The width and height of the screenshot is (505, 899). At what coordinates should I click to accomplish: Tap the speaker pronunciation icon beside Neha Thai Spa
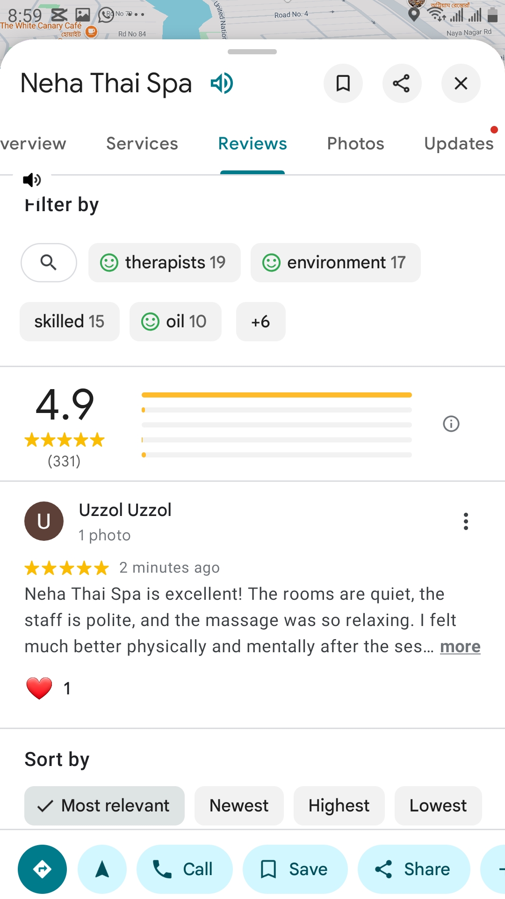[222, 84]
